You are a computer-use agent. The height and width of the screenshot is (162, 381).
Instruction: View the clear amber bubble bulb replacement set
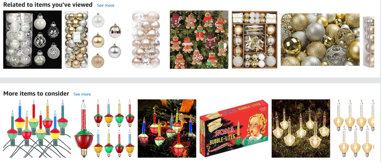(x=354, y=128)
